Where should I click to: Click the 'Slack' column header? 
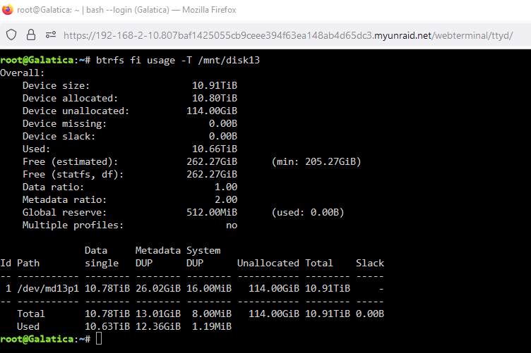coord(370,263)
